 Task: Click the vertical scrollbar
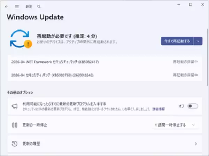(x=208, y=57)
